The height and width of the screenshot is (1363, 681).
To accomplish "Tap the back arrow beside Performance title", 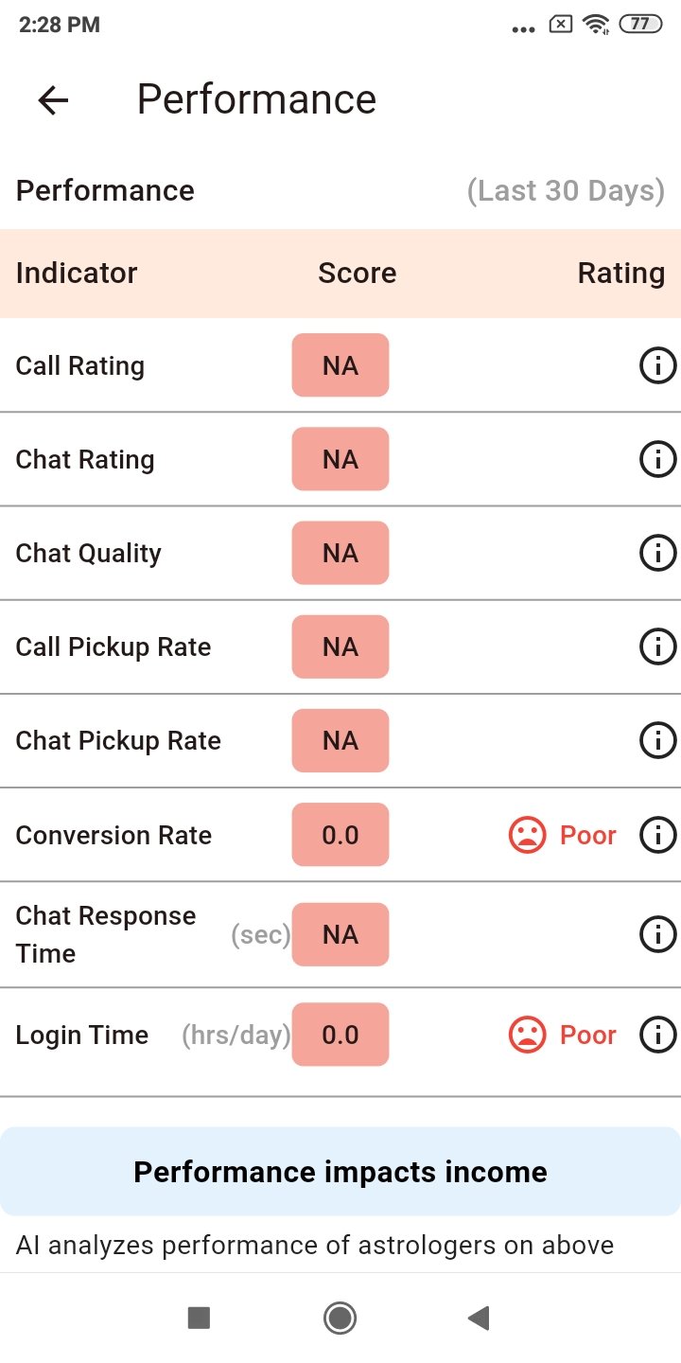I will (x=53, y=100).
